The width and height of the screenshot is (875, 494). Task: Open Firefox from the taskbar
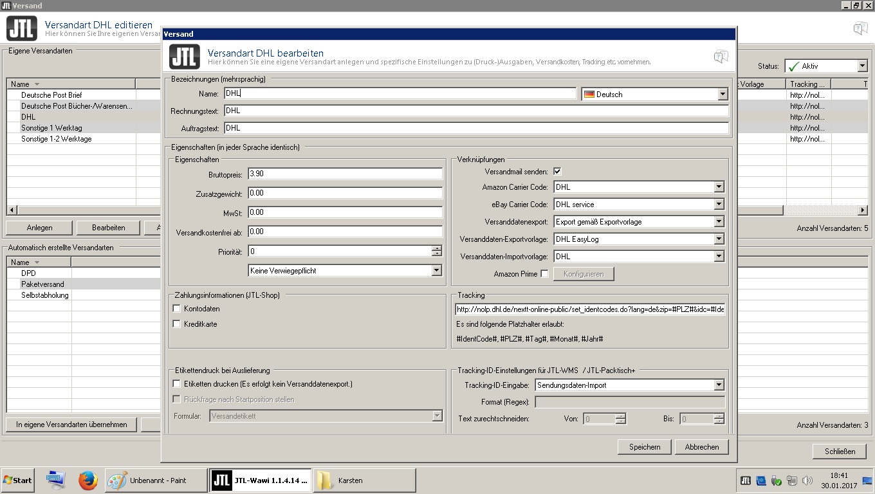87,480
